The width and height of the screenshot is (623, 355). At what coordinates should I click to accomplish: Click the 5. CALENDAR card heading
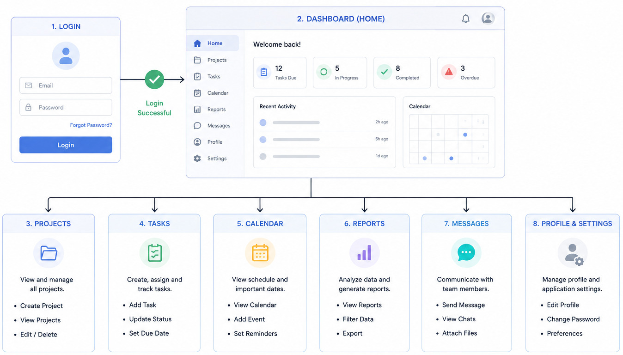pyautogui.click(x=260, y=224)
